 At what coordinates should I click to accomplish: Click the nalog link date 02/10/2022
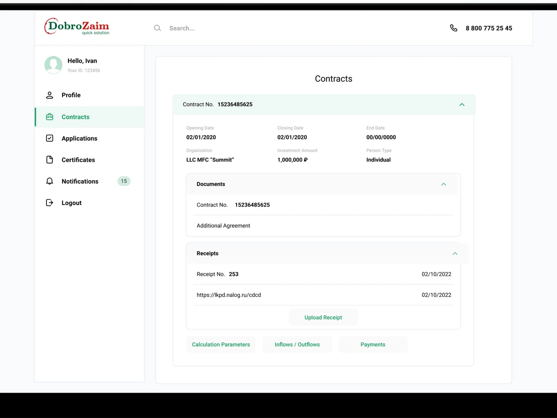click(x=436, y=295)
